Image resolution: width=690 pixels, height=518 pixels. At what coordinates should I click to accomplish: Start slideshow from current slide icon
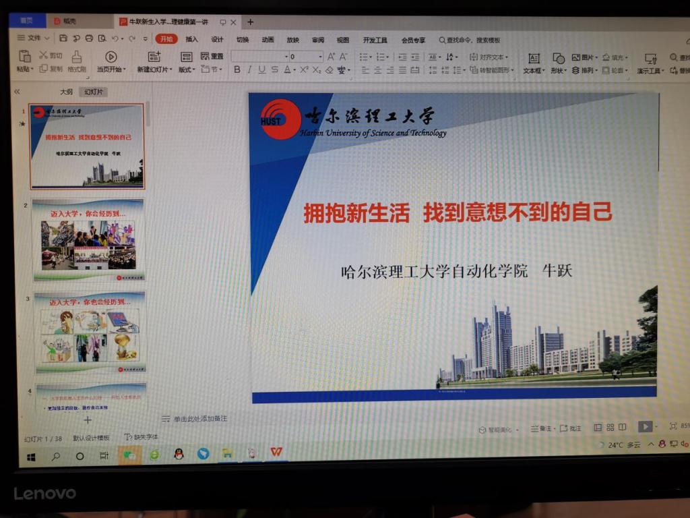click(x=111, y=57)
